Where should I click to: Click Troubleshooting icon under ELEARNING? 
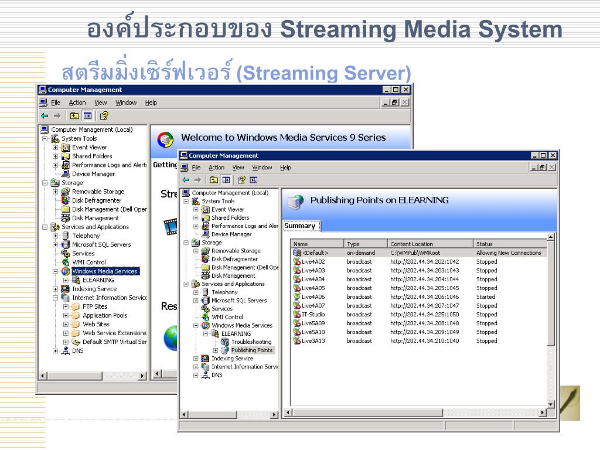pyautogui.click(x=225, y=342)
